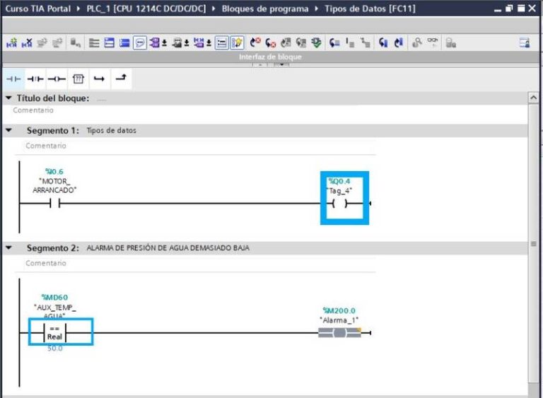
Task: Click the green checkmark compile icon
Action: click(316, 43)
